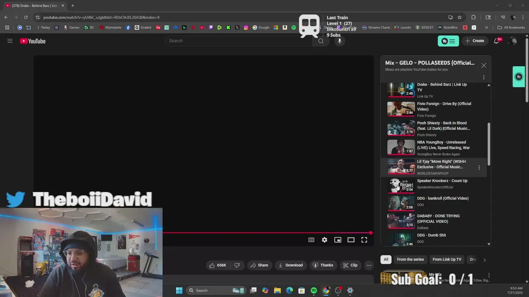Open options for the My Mix recommendation
Image resolution: width=529 pixels, height=297 pixels.
coord(489,275)
